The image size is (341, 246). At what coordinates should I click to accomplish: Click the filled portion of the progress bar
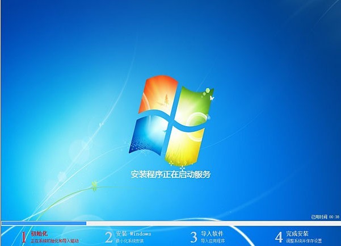coord(43,223)
